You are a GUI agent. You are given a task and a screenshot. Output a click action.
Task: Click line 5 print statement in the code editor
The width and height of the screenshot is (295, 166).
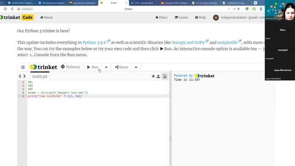(55, 96)
